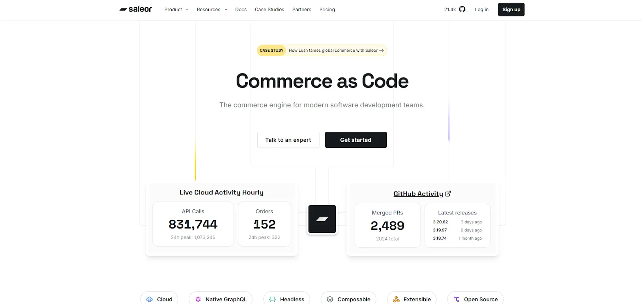
Task: Click the '24h peak: 322' text
Action: [x=264, y=237]
